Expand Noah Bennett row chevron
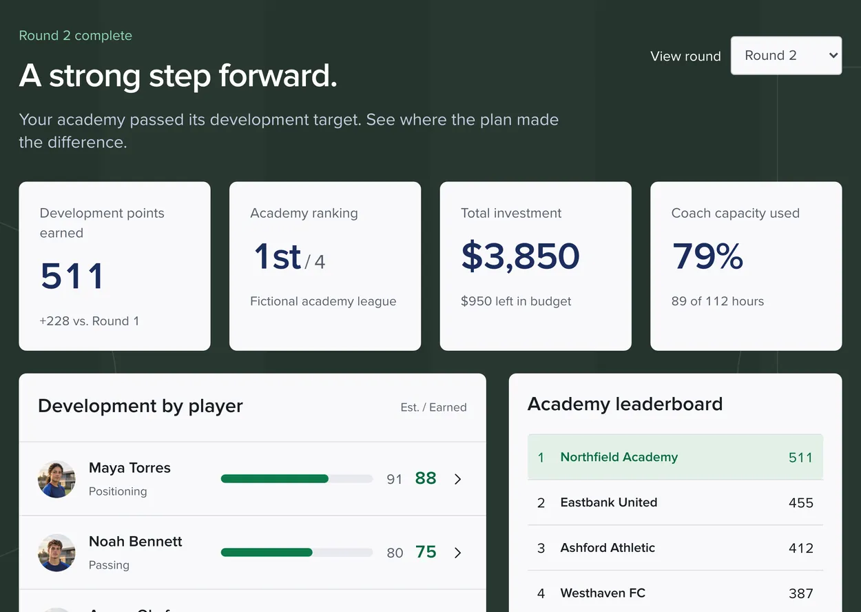 point(458,553)
